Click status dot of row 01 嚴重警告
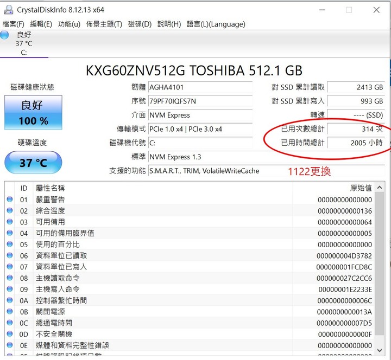Screen dimensions: 391x360 coord(10,200)
